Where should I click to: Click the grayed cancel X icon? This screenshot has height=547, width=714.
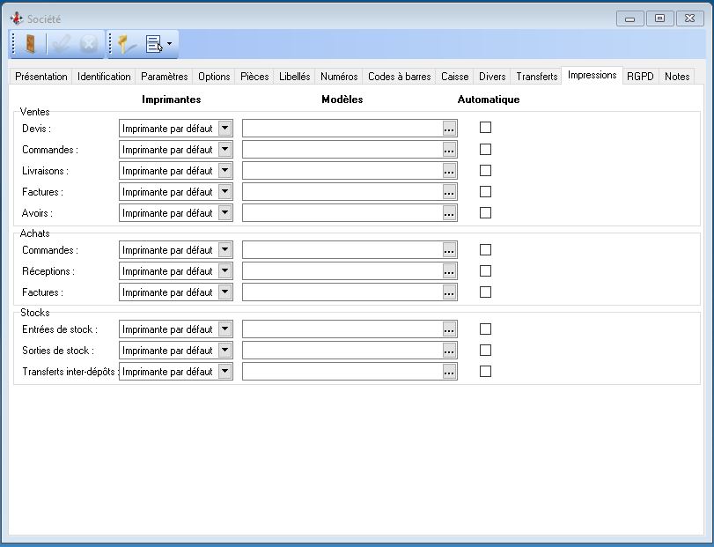(x=89, y=44)
